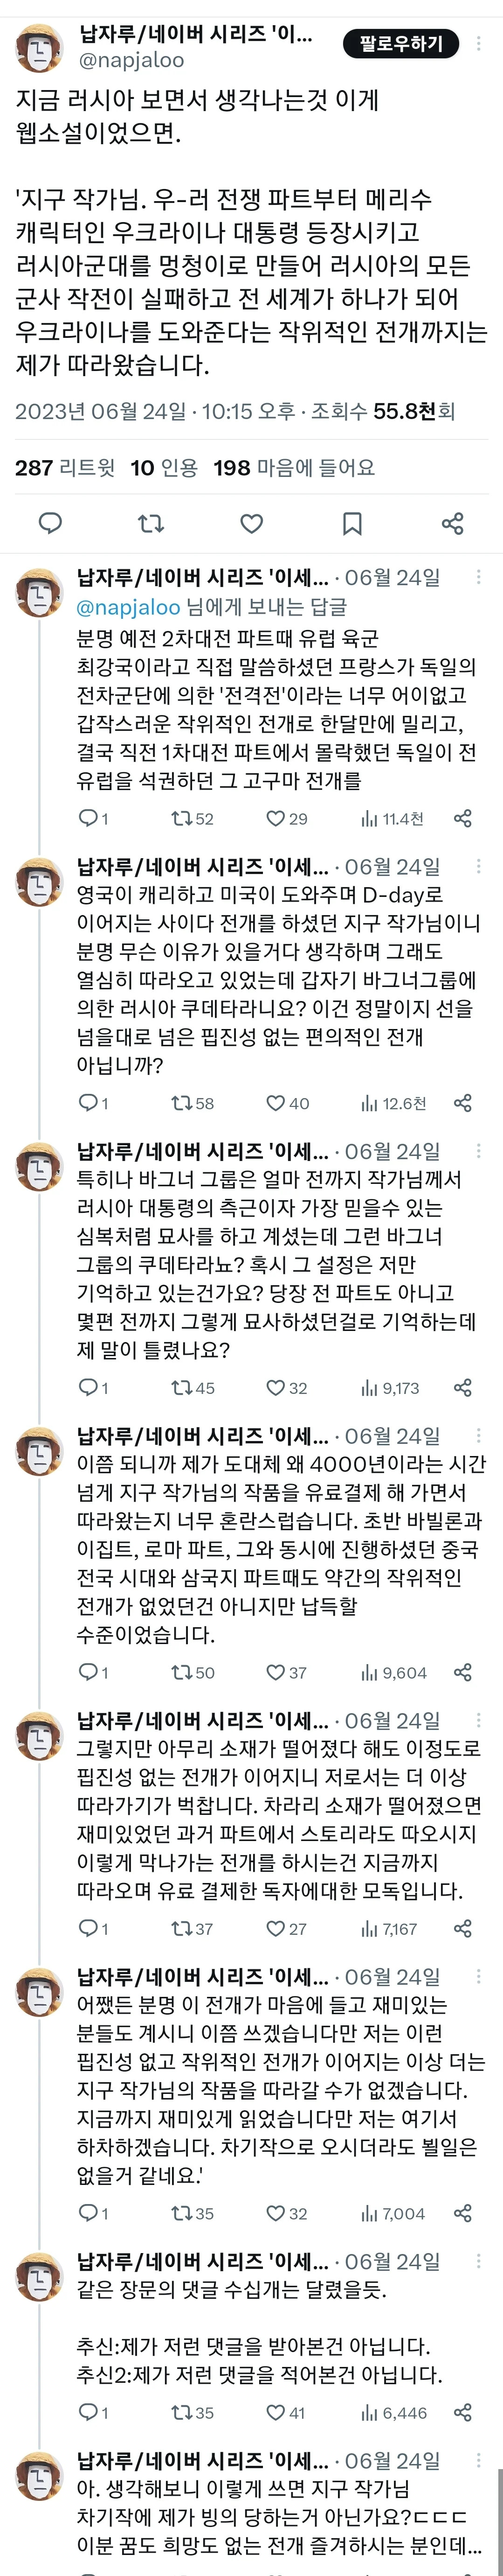Share the reply with 58 retweets
The width and height of the screenshot is (503, 2576).
point(462,1103)
